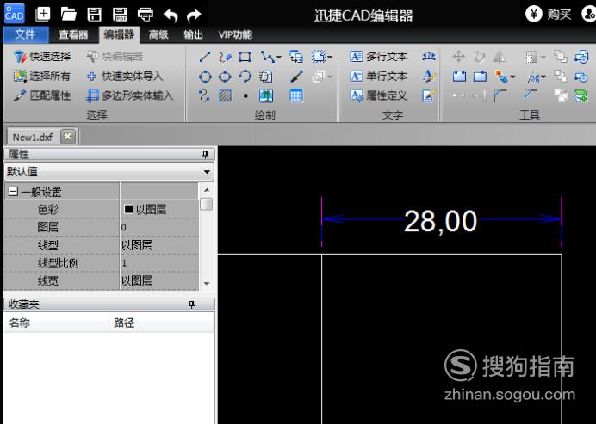This screenshot has height=424, width=596.
Task: Click 属性定义 attribute definition button
Action: point(378,95)
